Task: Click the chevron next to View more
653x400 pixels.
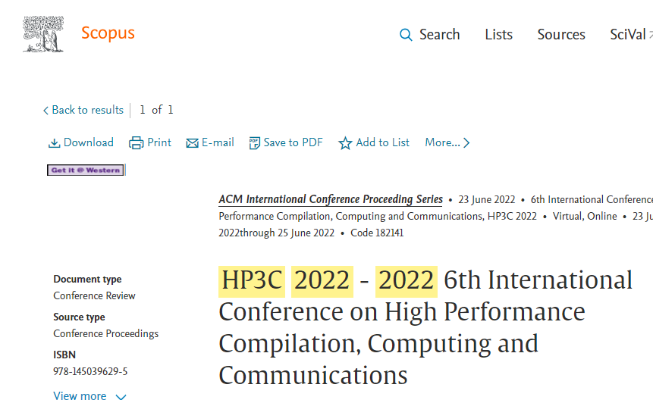Action: (x=121, y=397)
